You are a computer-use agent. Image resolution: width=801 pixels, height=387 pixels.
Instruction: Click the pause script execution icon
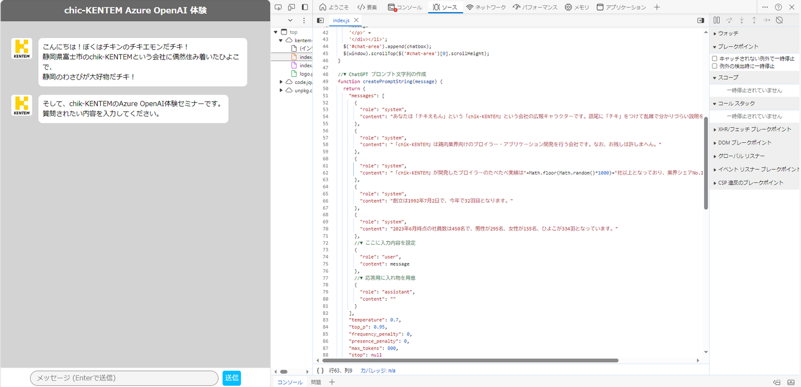tap(716, 20)
